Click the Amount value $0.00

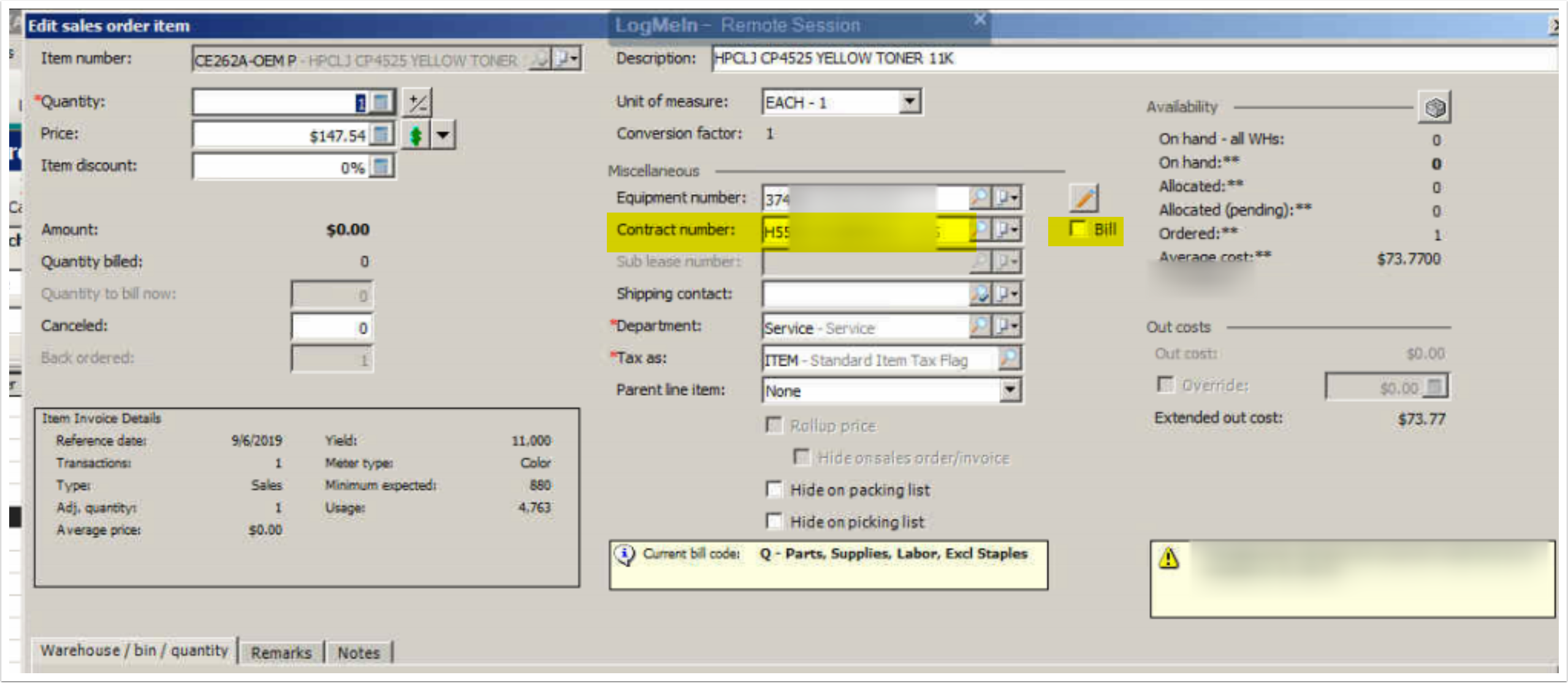(348, 230)
